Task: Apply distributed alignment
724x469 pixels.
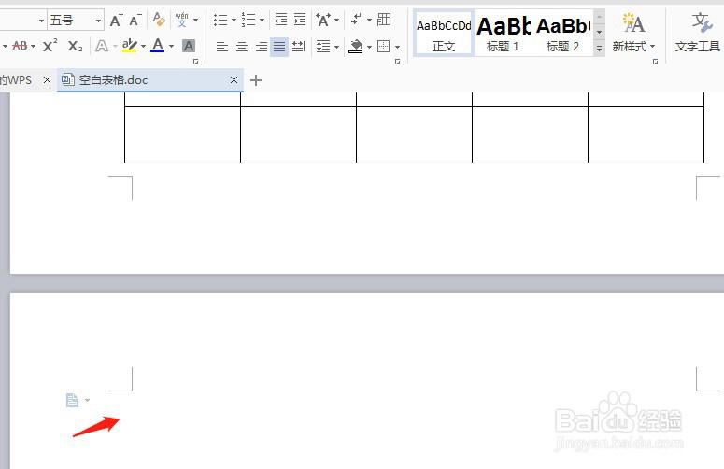Action: [x=298, y=47]
